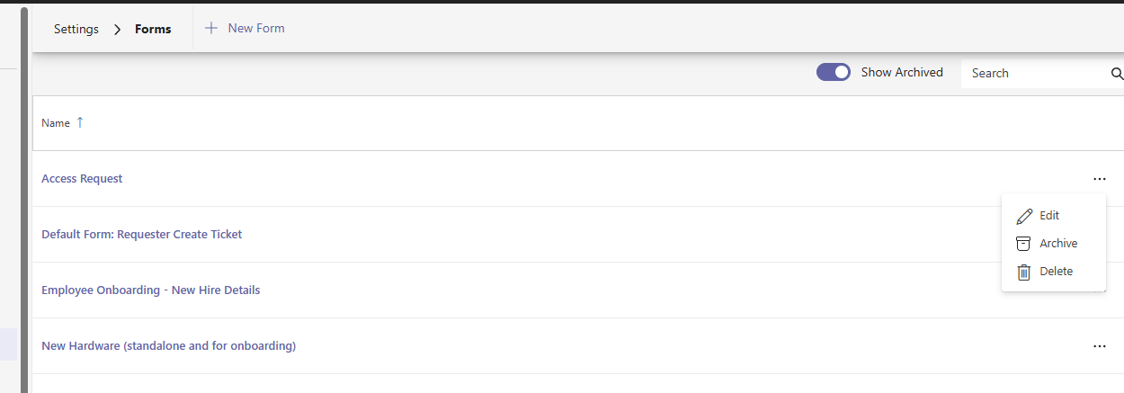Pick Delete from the context menu
The width and height of the screenshot is (1124, 393).
[1056, 272]
